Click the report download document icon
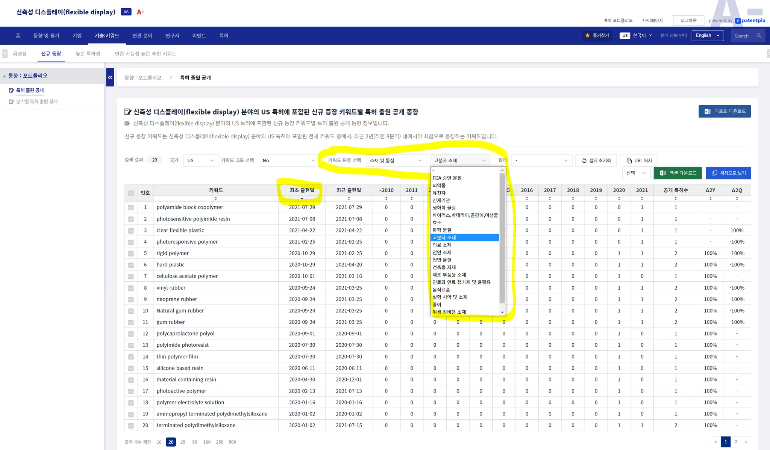 (x=707, y=112)
